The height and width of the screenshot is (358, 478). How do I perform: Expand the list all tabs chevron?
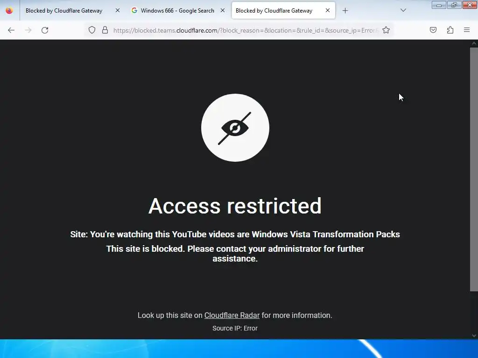(403, 10)
